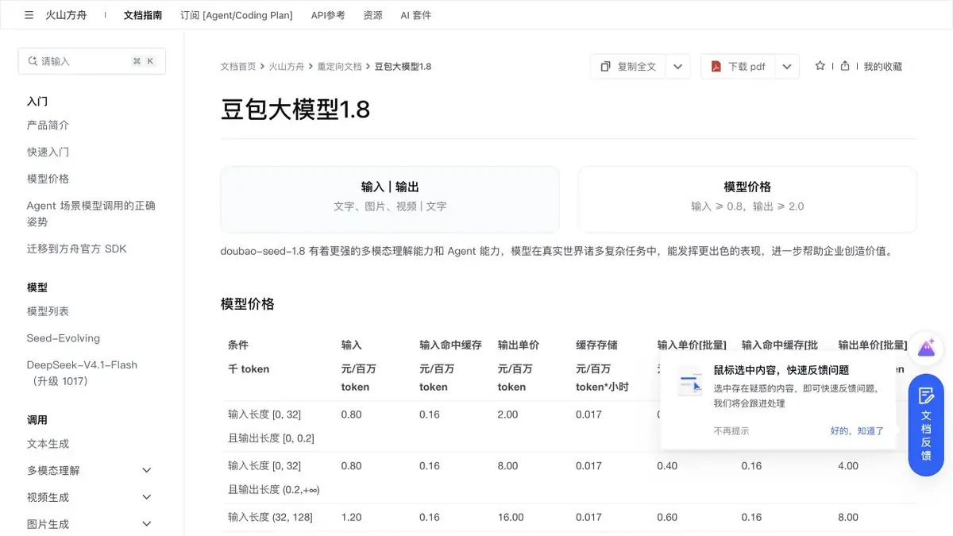Image resolution: width=953 pixels, height=536 pixels.
Task: Open 模型列表 in the sidebar
Action: coord(48,311)
